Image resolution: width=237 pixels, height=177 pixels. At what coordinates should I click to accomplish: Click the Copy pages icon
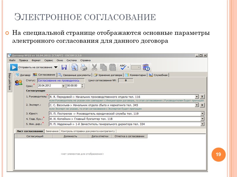(103, 67)
